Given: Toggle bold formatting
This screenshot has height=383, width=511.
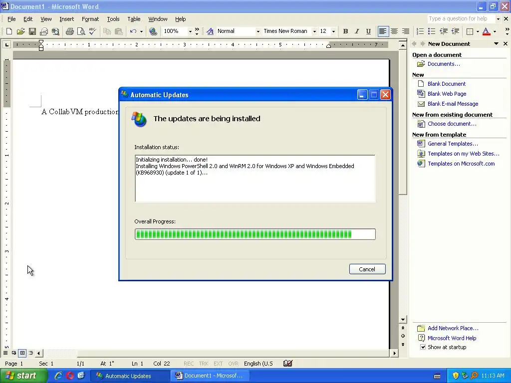Looking at the screenshot, I should coord(345,31).
